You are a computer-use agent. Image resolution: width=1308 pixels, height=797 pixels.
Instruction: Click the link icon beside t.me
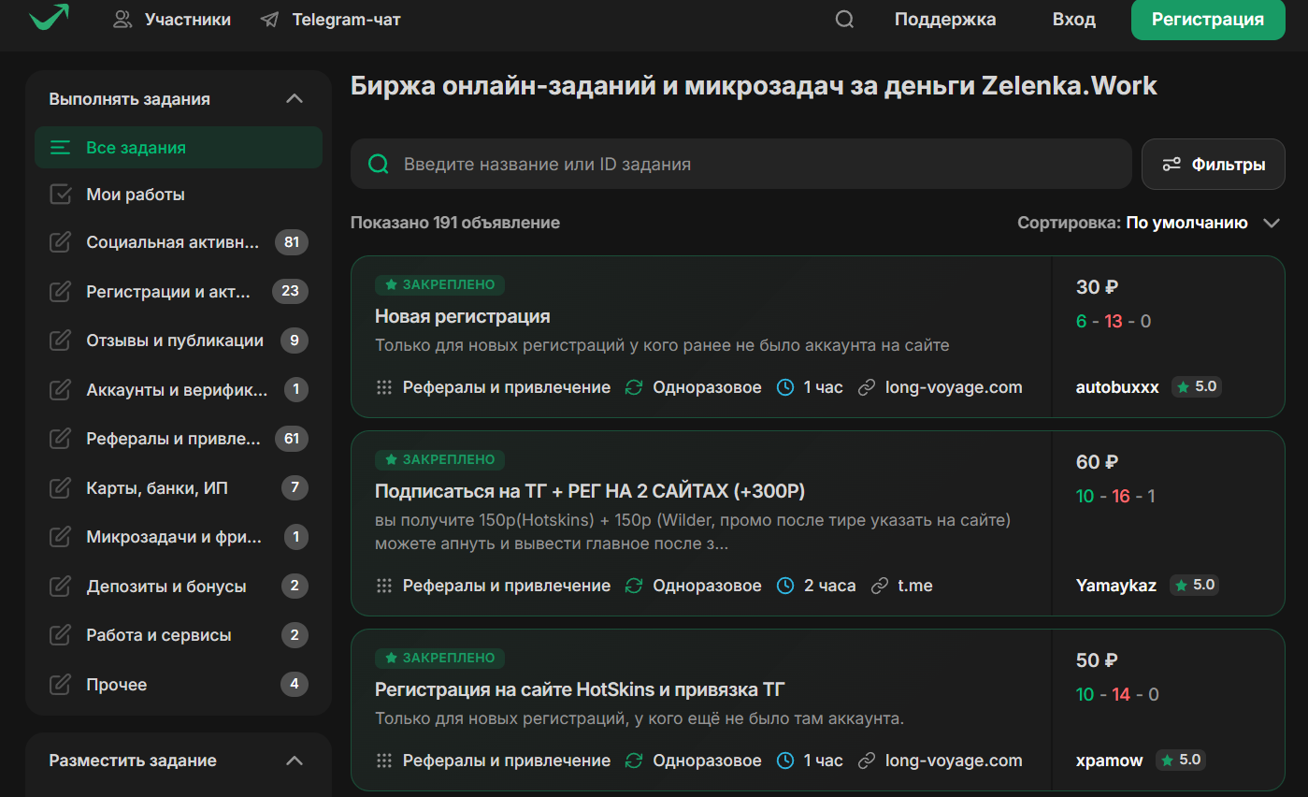[879, 586]
